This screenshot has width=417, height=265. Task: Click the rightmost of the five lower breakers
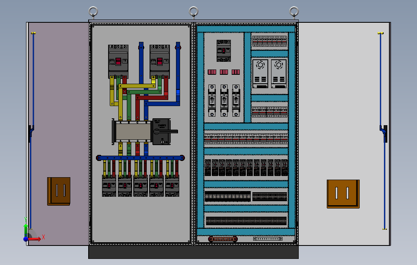tap(172, 186)
